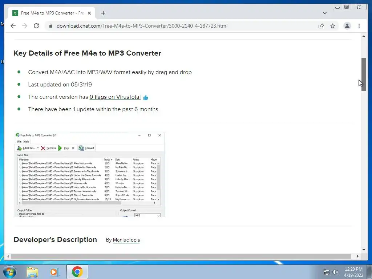Open the Windows Start menu
This screenshot has width=372, height=279.
9,272
